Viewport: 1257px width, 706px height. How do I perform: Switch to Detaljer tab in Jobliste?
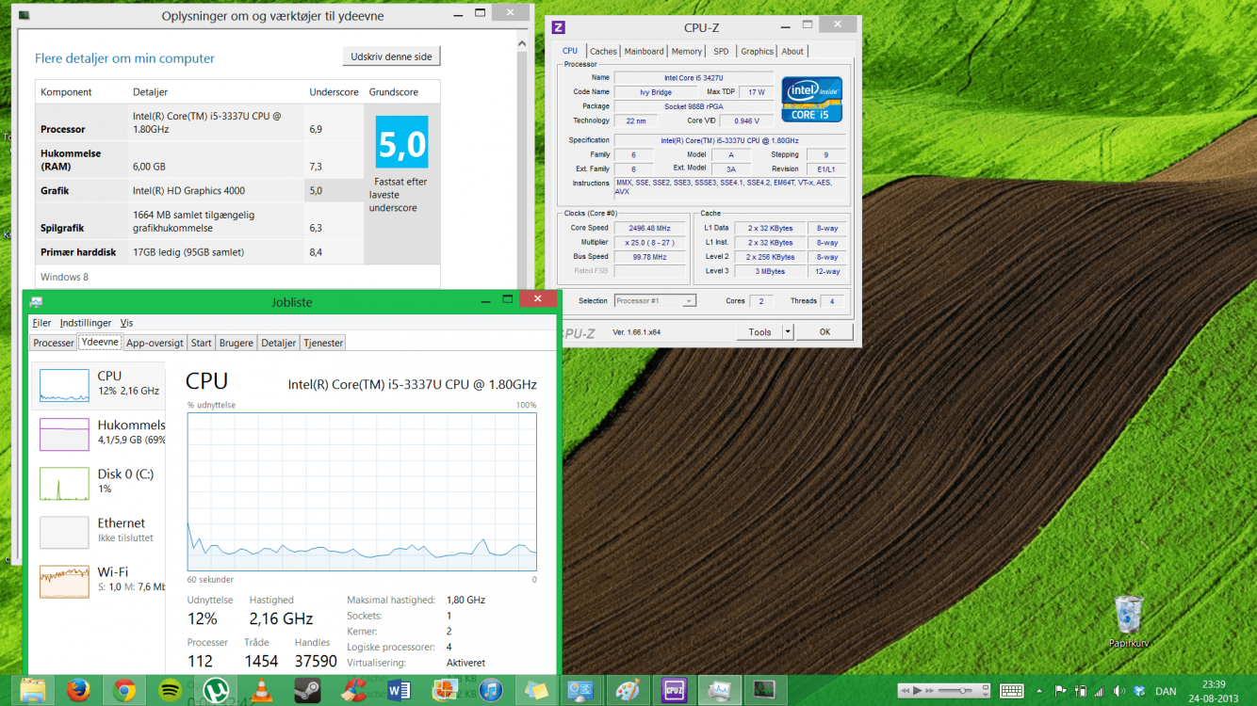279,343
